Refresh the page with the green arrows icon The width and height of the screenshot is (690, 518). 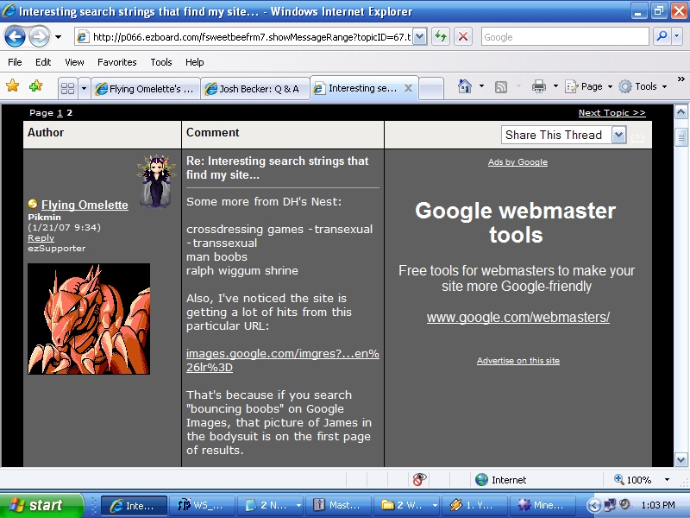(441, 36)
